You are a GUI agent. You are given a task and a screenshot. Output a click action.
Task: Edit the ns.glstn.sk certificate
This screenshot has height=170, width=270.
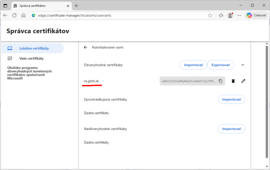(243, 81)
